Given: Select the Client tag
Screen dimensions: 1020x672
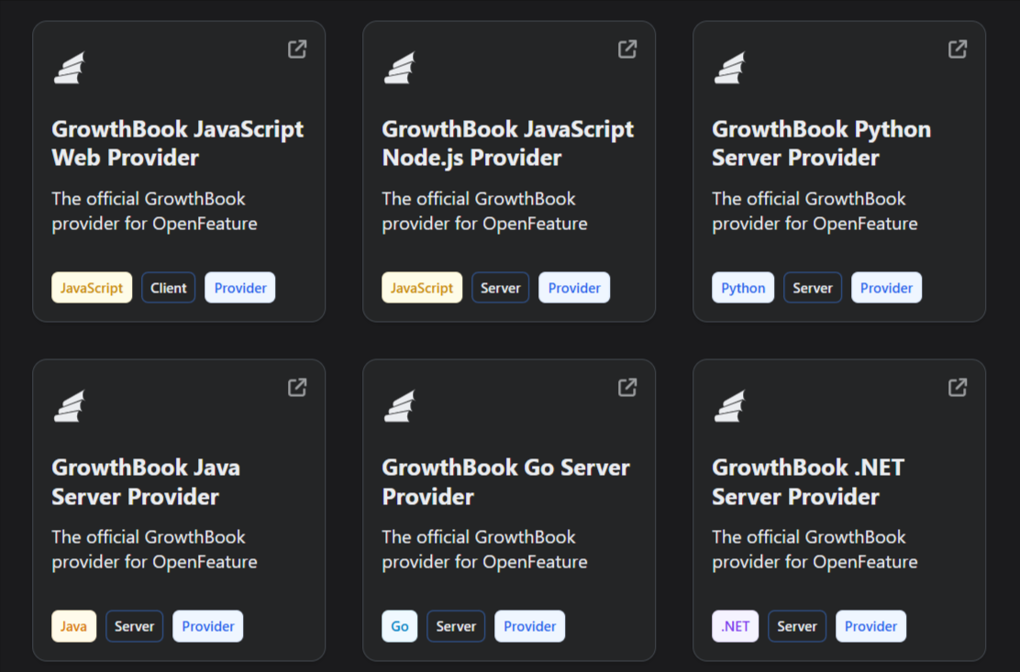Looking at the screenshot, I should click(x=169, y=288).
